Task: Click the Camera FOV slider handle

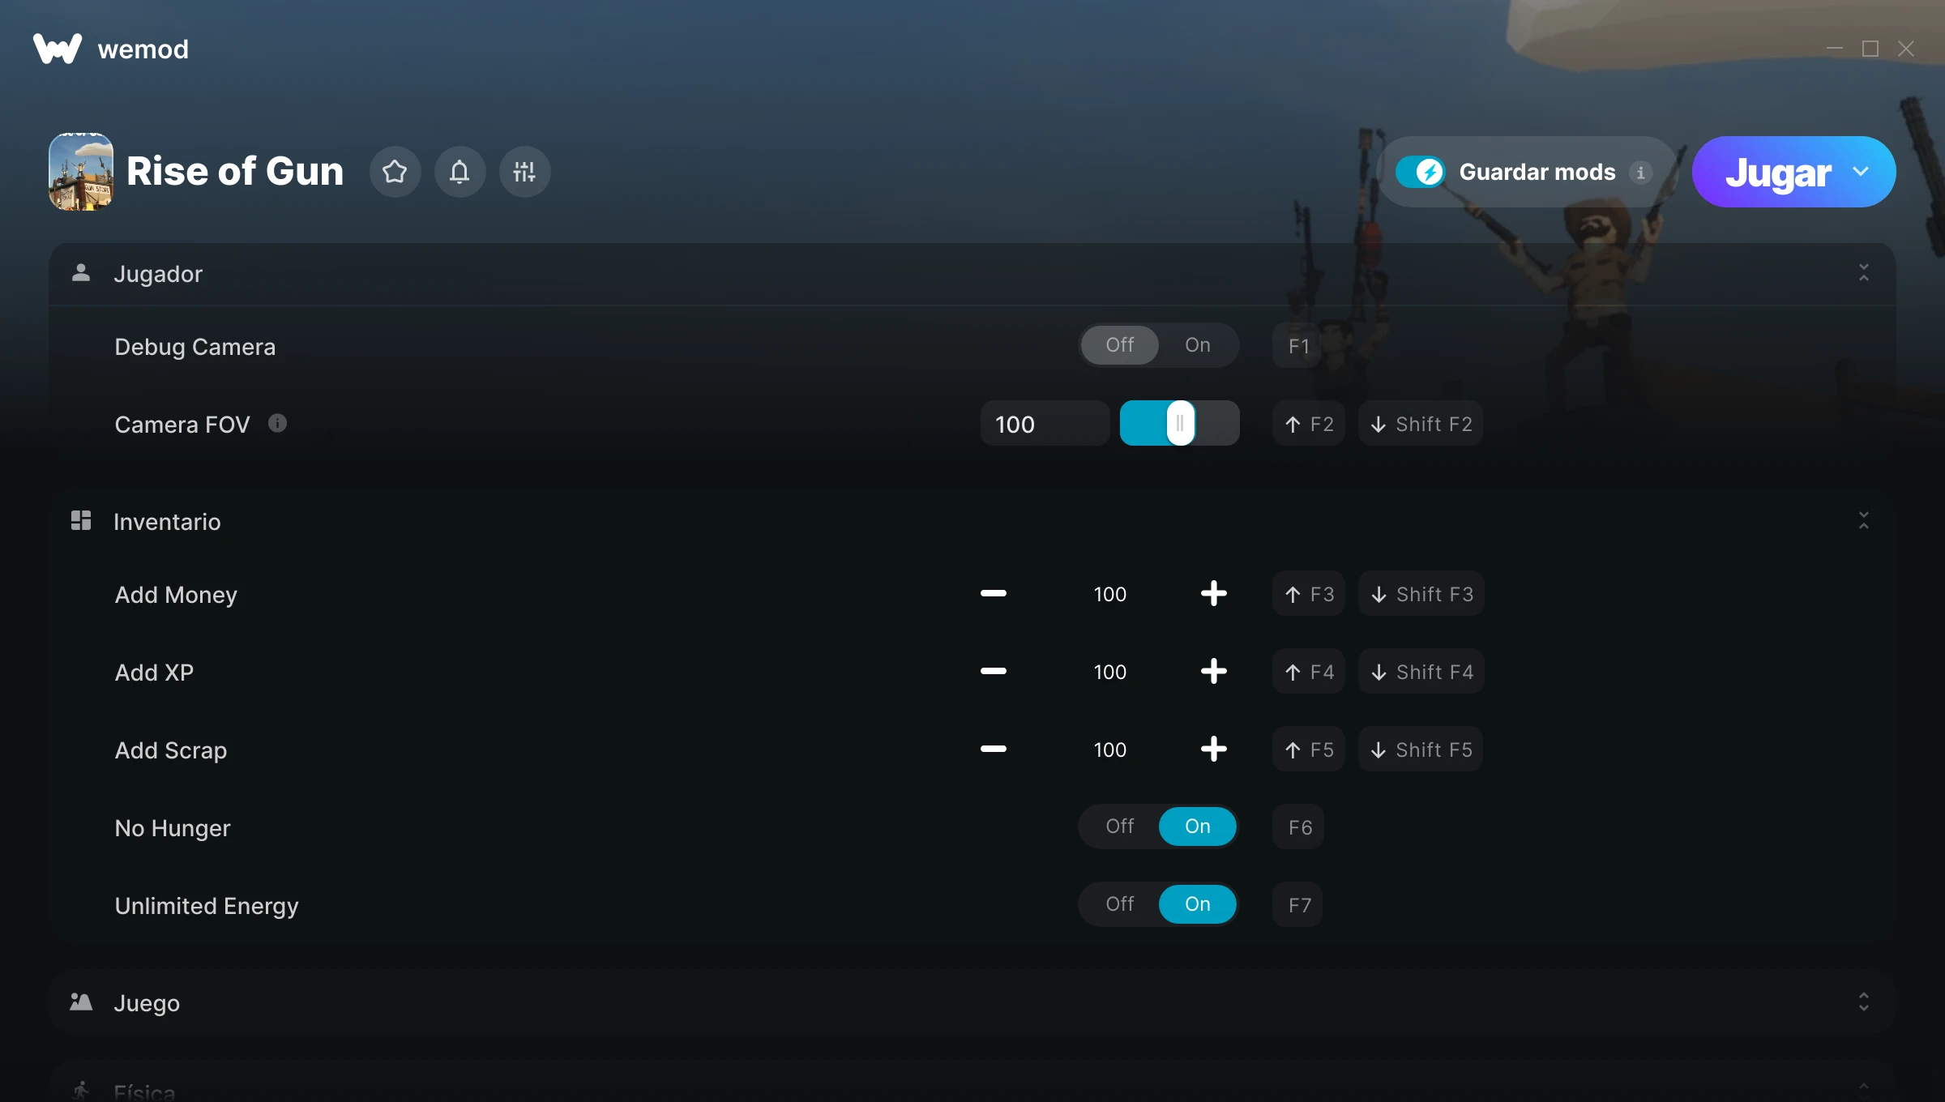Action: pyautogui.click(x=1180, y=423)
